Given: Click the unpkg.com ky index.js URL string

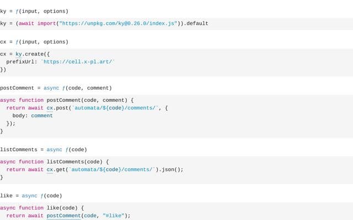Looking at the screenshot, I should point(118,23).
